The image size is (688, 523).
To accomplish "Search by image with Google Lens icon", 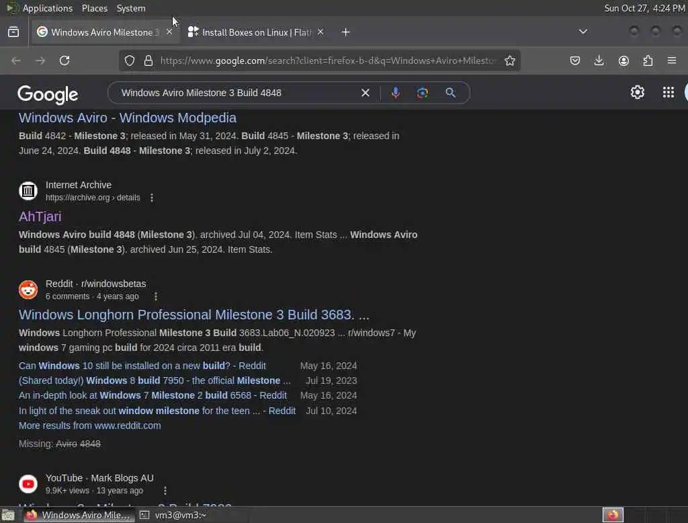I will tap(423, 93).
